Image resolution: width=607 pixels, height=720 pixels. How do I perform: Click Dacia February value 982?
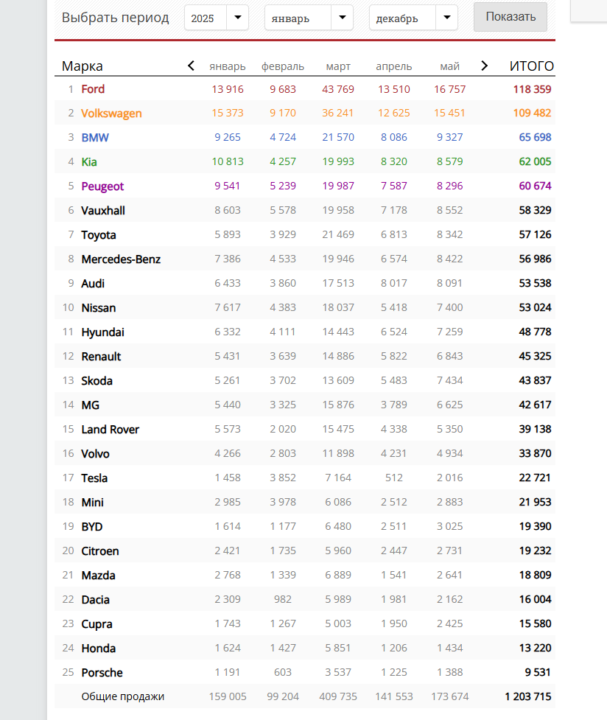(283, 600)
